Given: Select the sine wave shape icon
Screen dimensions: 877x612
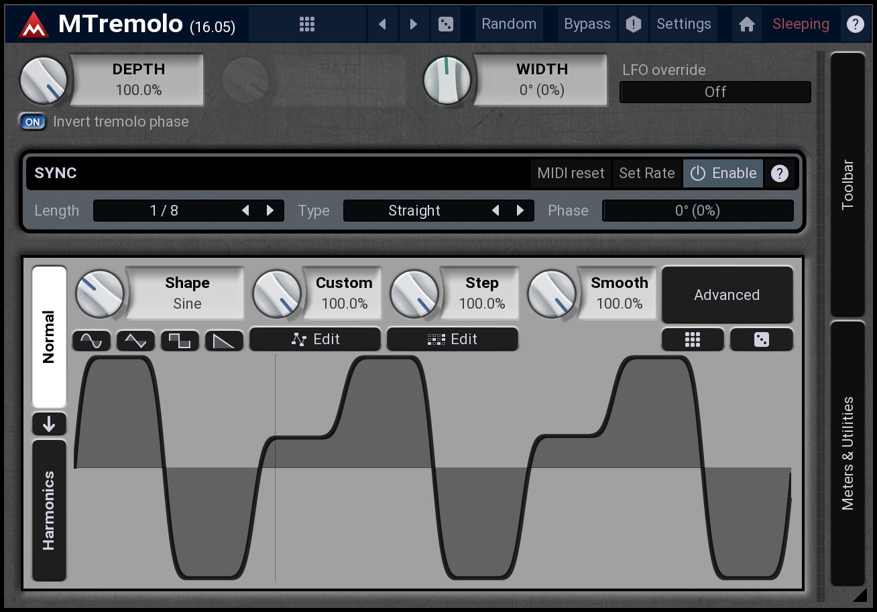Looking at the screenshot, I should (x=91, y=340).
